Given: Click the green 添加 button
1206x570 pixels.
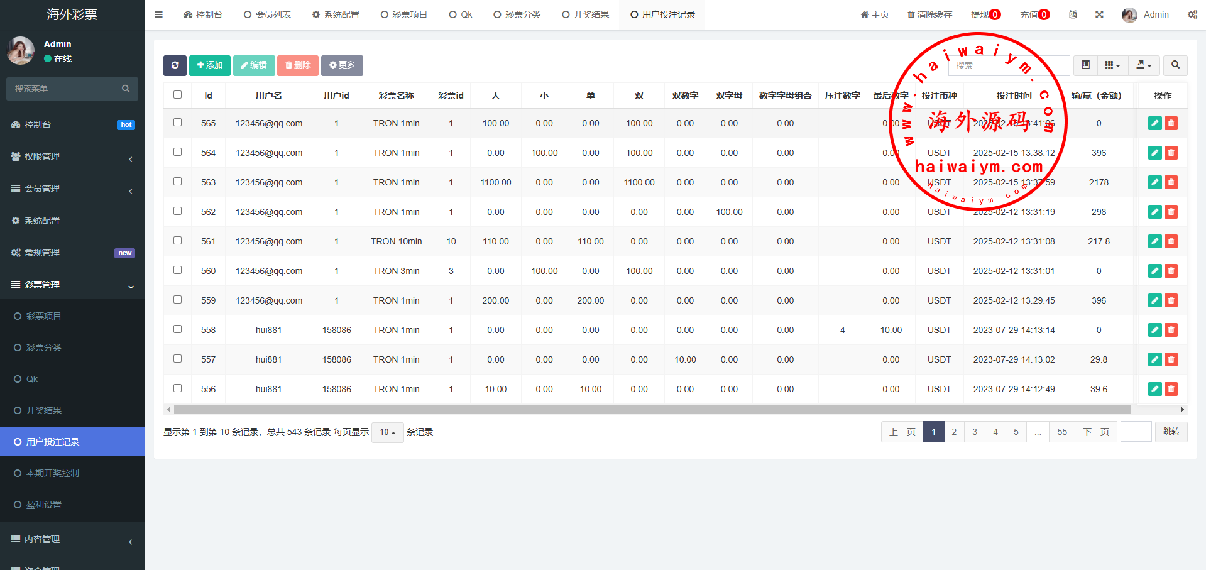Looking at the screenshot, I should pyautogui.click(x=210, y=65).
